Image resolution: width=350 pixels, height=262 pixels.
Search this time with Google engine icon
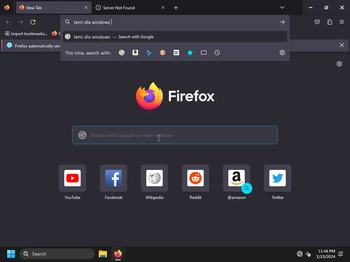[x=122, y=53]
